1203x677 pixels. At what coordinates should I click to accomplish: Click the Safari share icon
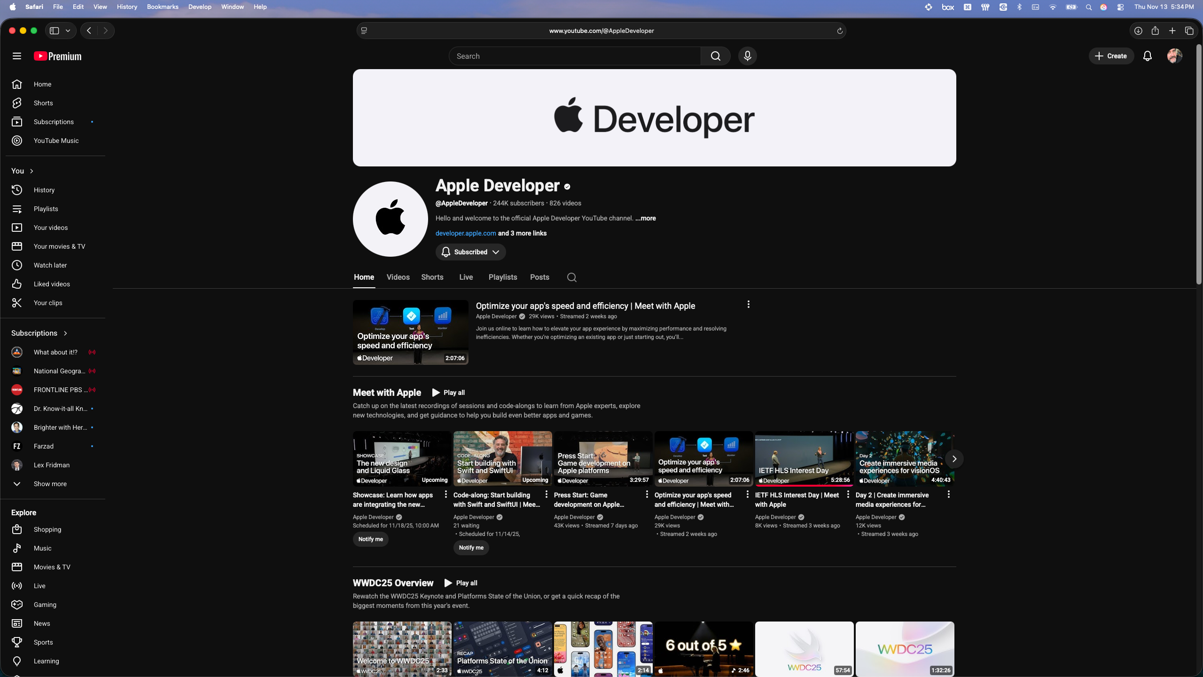pos(1155,31)
